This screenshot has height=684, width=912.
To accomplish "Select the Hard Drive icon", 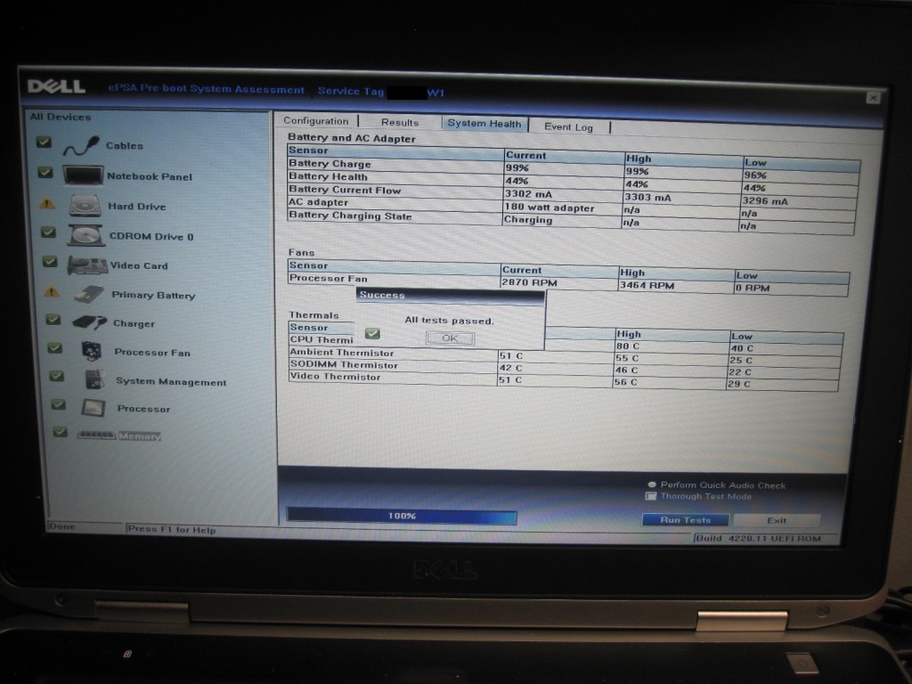I will point(86,206).
